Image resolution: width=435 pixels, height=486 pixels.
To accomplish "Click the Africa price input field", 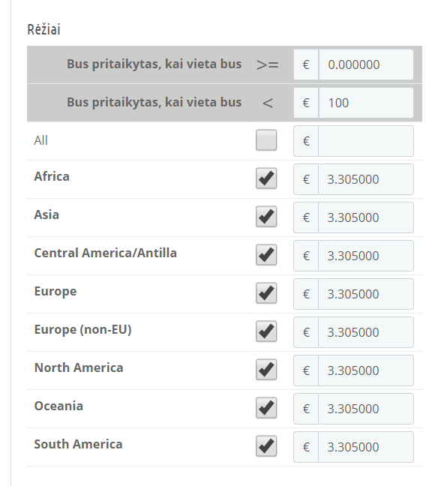I will tap(366, 179).
